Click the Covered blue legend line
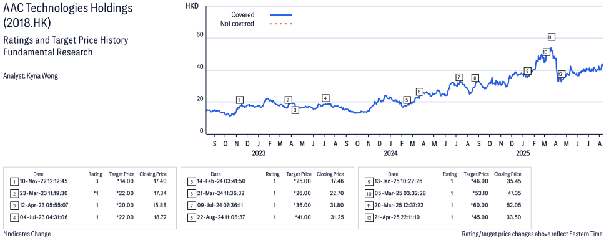The height and width of the screenshot is (238, 609). 281,15
